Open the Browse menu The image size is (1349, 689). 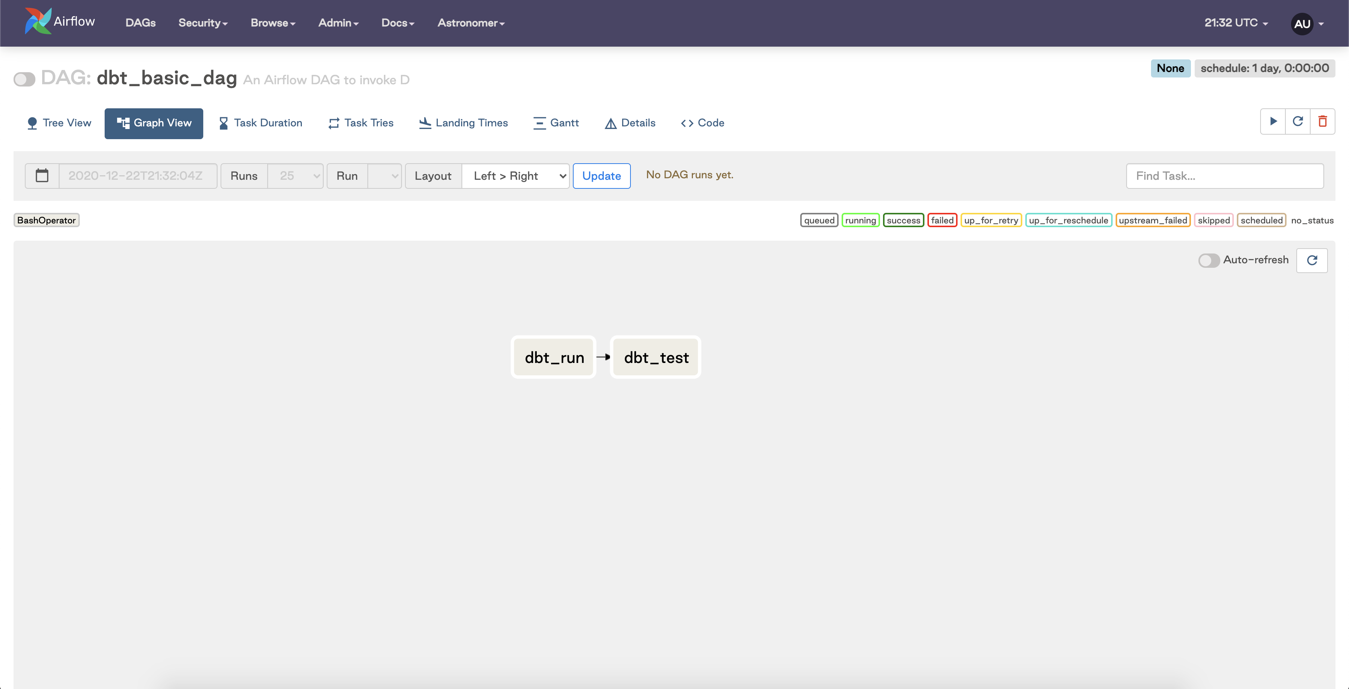[x=273, y=23]
